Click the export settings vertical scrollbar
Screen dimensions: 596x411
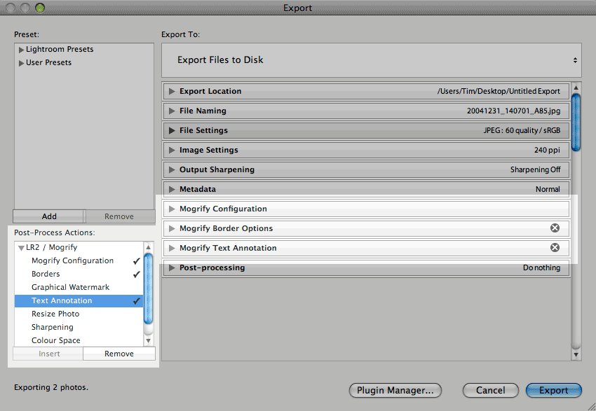[576, 123]
